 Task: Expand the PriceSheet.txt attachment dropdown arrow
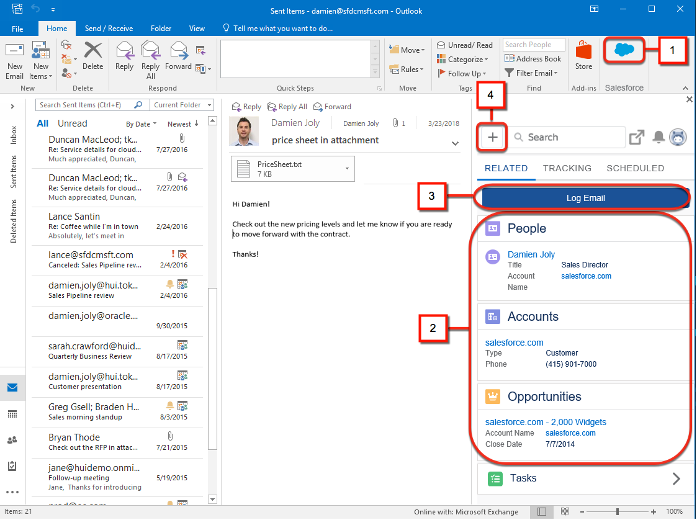(x=346, y=169)
